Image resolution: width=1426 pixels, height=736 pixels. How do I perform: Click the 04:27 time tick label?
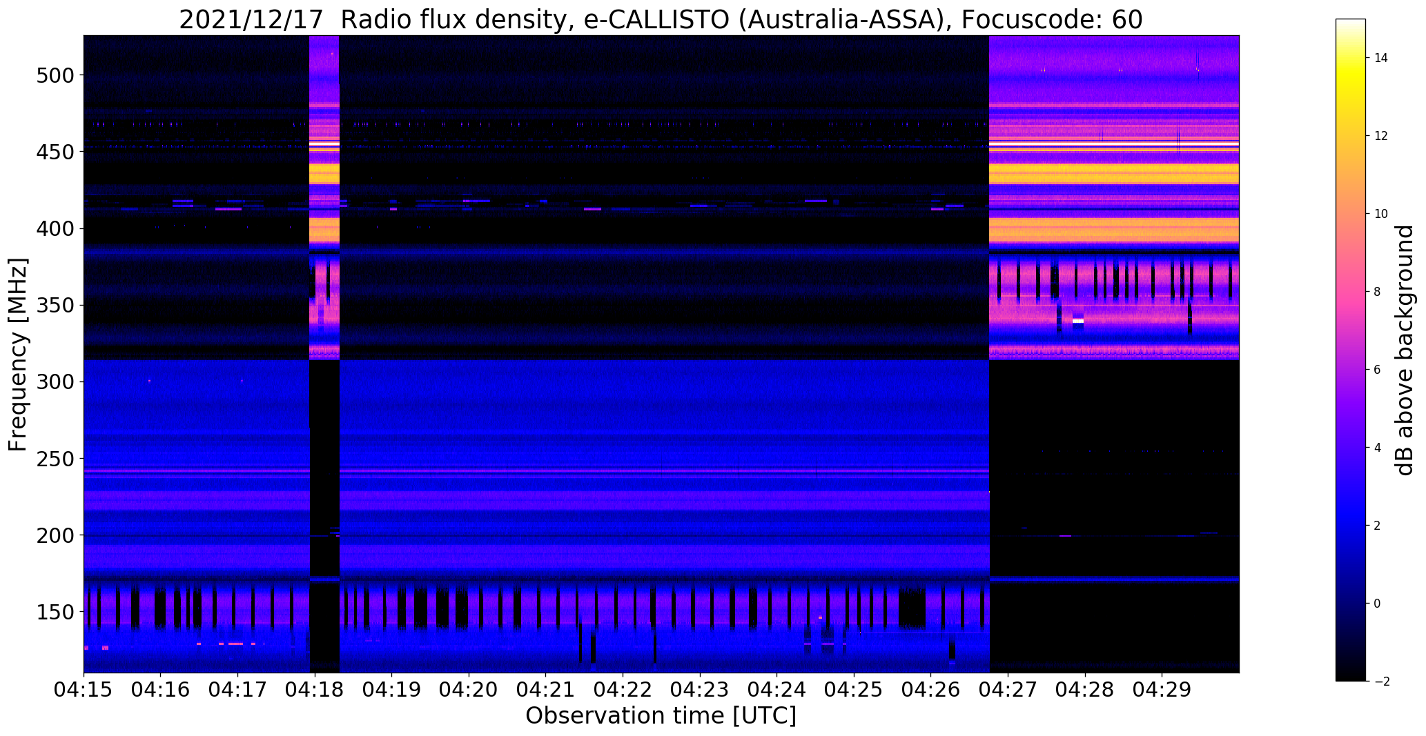click(x=1008, y=689)
